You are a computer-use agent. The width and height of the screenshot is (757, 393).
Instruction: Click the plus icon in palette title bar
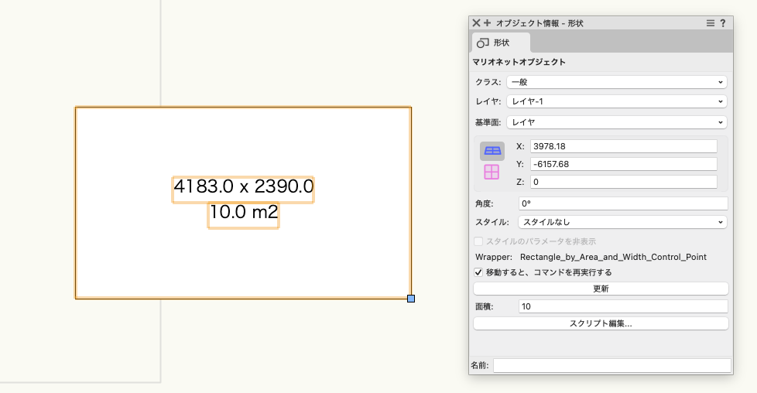pos(488,23)
